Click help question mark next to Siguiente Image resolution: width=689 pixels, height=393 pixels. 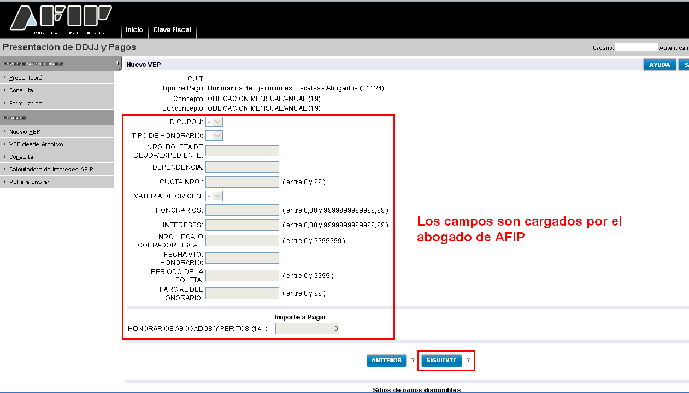pos(468,360)
